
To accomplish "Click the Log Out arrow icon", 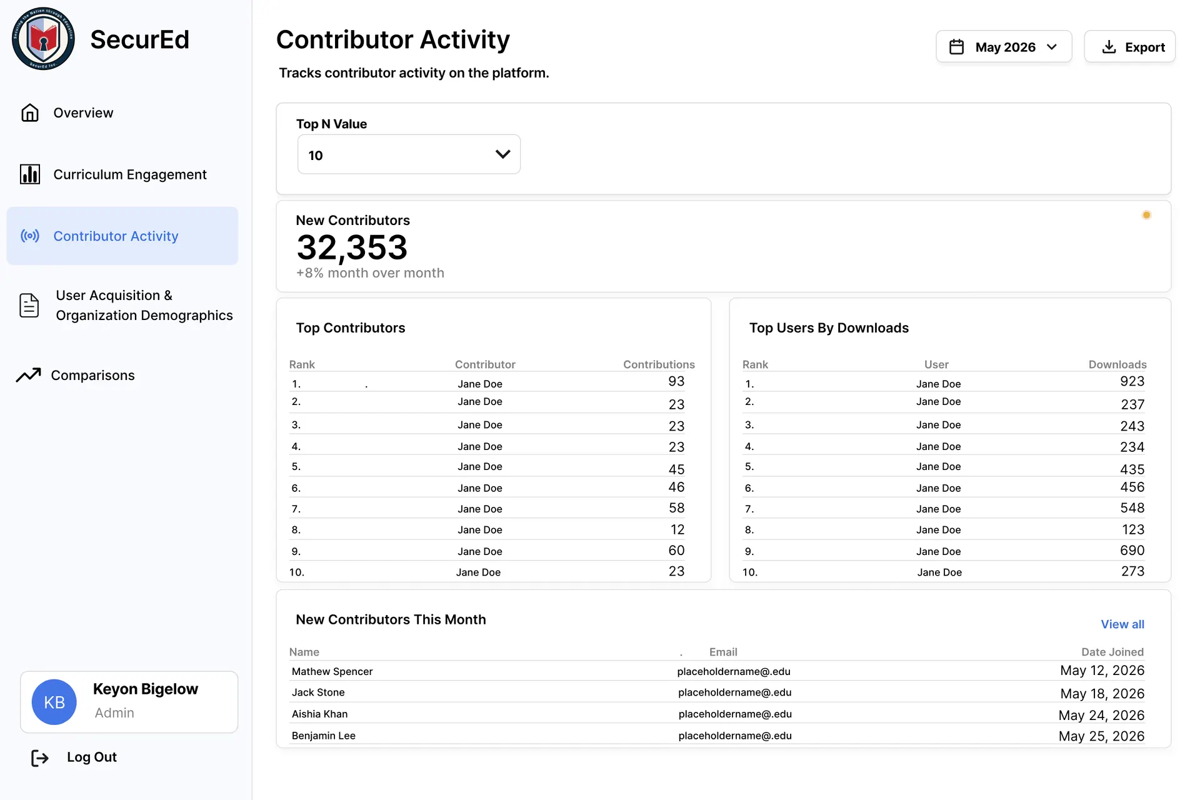I will [40, 758].
